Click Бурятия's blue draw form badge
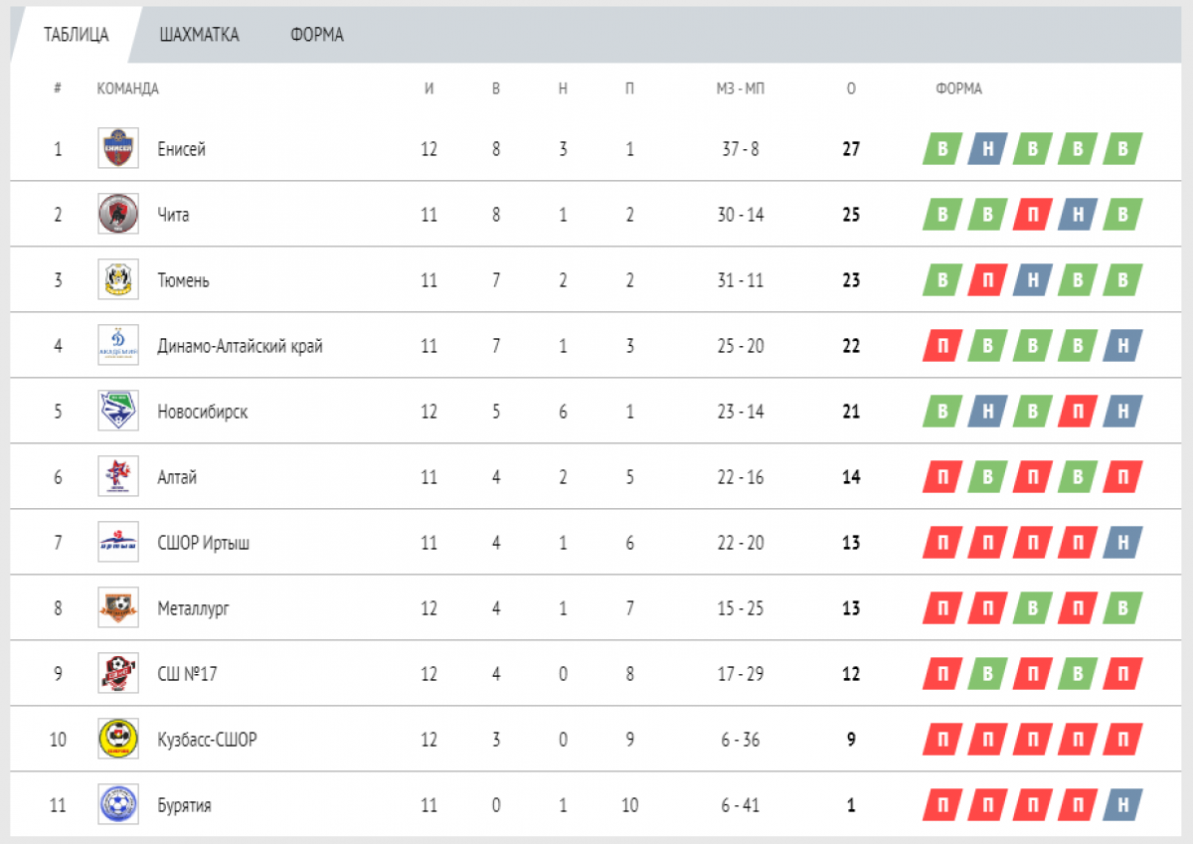 pos(1122,805)
